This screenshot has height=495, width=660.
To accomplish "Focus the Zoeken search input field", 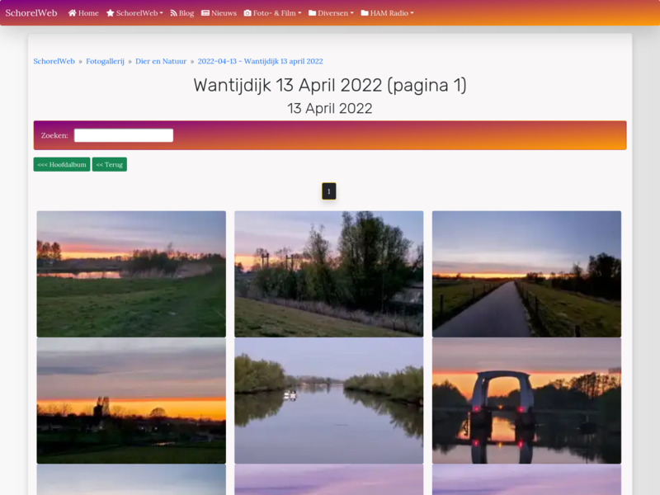I will click(124, 135).
